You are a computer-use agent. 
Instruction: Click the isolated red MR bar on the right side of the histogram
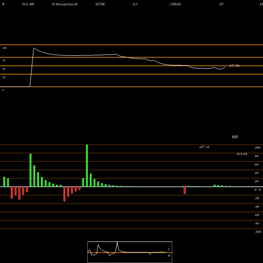click(185, 190)
